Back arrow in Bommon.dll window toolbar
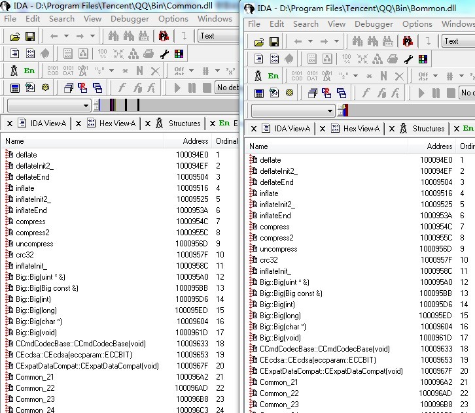Image resolution: width=475 pixels, height=413 pixels. 298,41
